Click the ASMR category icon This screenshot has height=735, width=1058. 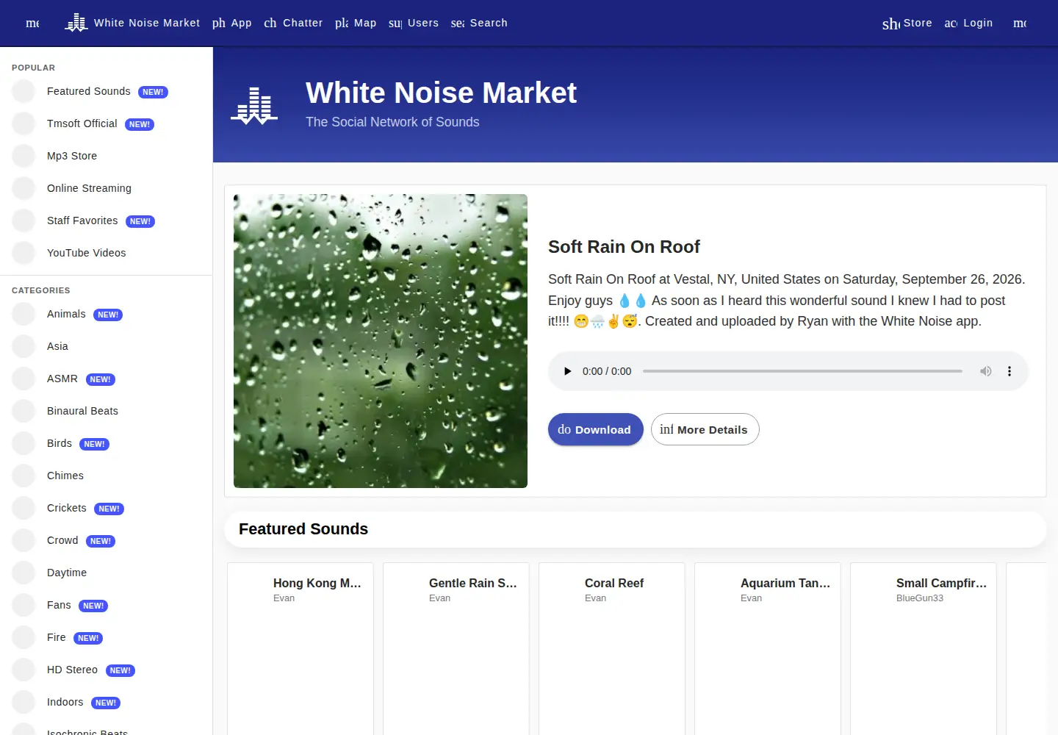point(24,379)
